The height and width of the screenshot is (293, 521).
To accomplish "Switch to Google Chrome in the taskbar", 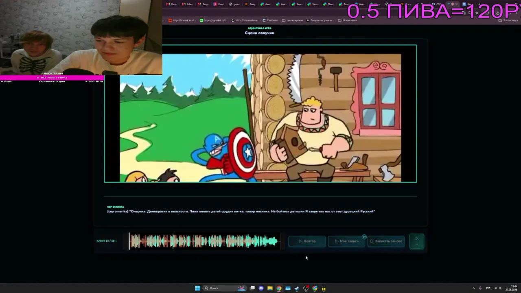I will [x=279, y=288].
